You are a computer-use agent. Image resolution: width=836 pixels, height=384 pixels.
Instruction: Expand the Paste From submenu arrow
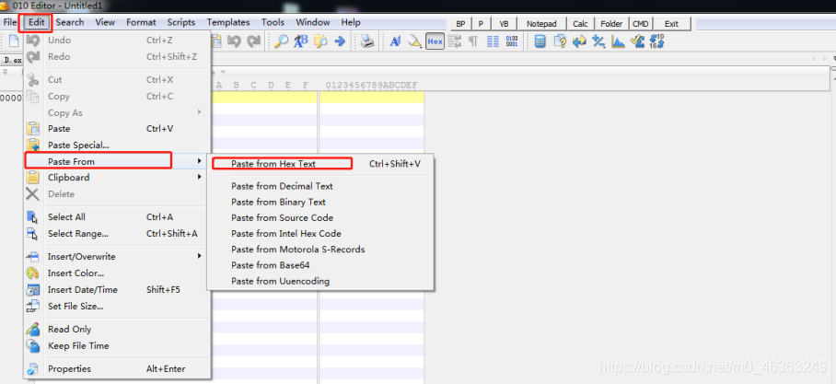coord(200,160)
